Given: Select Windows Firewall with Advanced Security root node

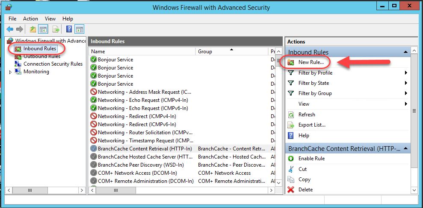Looking at the screenshot, I should tap(50, 41).
